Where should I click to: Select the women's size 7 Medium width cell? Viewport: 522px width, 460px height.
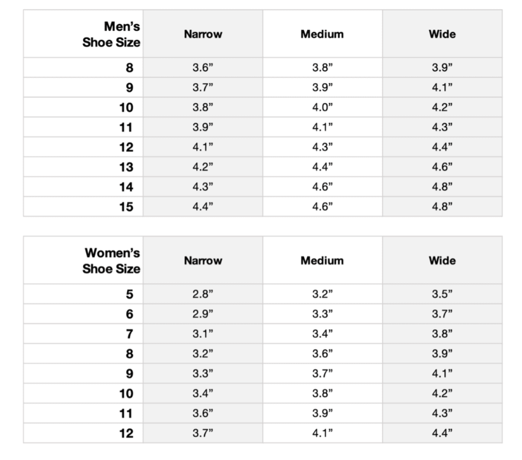click(x=322, y=334)
